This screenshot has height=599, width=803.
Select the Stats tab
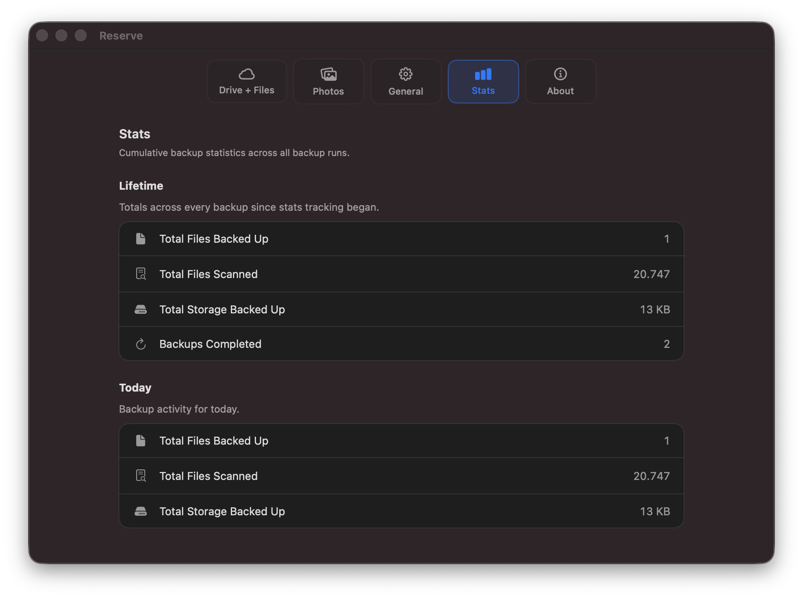click(483, 81)
